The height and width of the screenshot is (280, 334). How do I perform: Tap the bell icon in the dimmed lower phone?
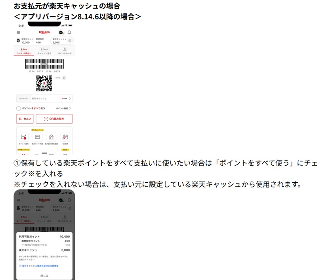point(69,200)
